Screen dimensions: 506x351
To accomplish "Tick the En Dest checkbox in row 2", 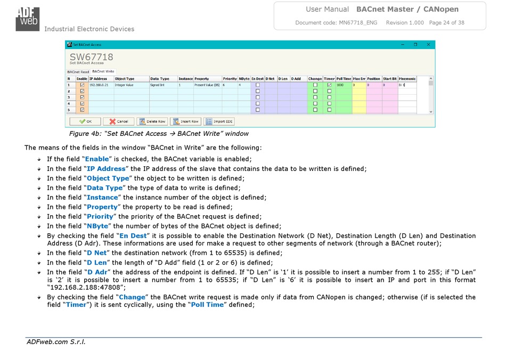I will pyautogui.click(x=257, y=91).
